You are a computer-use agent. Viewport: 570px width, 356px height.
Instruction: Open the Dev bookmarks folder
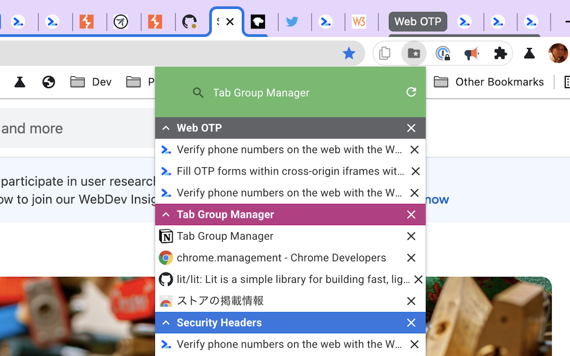pyautogui.click(x=91, y=82)
